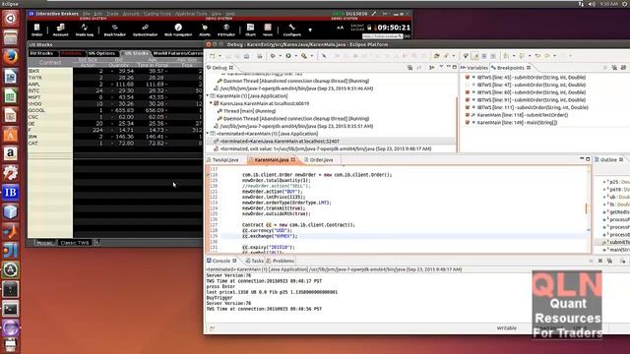Collapse the KarenMain (1) Java Application tree node
630x354 pixels.
[x=208, y=96]
